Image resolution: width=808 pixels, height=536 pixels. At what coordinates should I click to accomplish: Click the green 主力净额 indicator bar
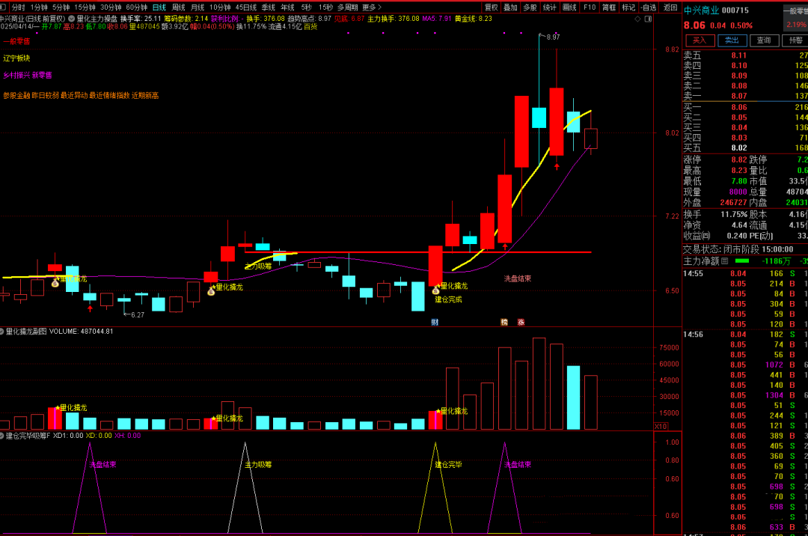pos(742,261)
